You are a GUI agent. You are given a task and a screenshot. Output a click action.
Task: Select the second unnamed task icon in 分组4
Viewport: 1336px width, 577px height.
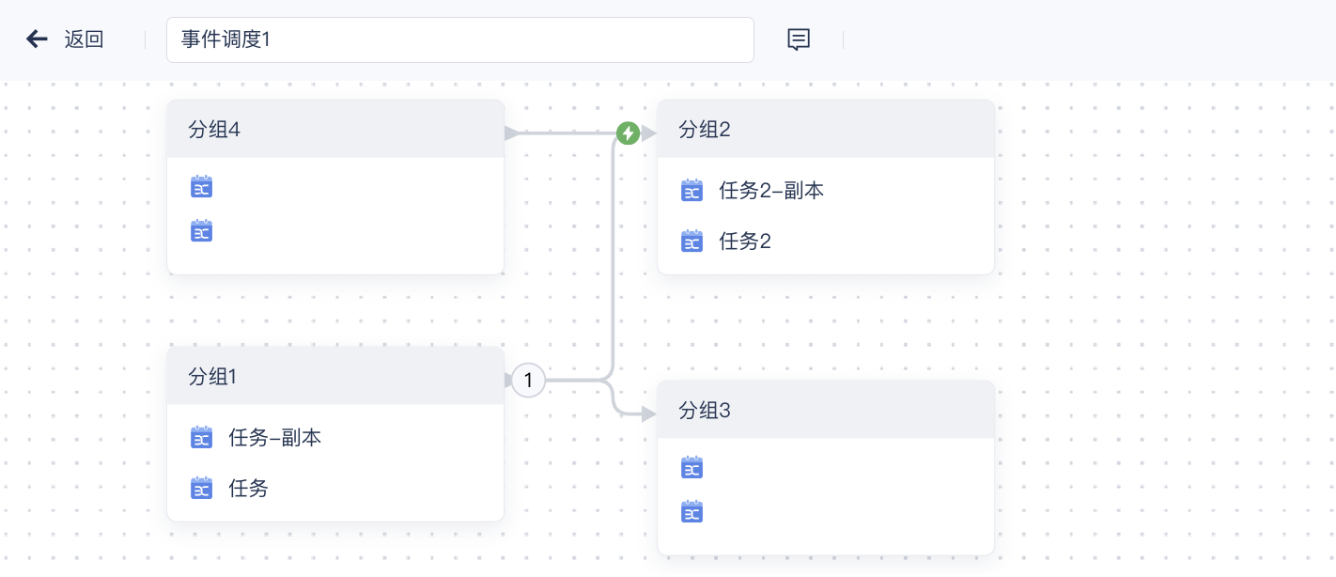202,230
